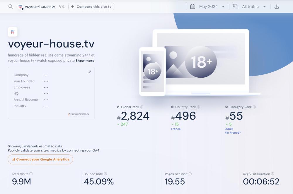Click the site logo thumbnail above the title
Screen dimensions: 293x194
coord(13,32)
